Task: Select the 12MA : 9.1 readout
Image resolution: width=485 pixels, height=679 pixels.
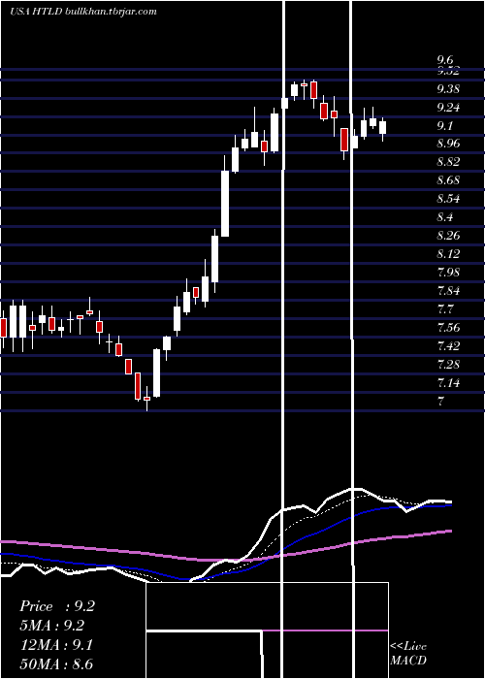Action: pyautogui.click(x=55, y=645)
